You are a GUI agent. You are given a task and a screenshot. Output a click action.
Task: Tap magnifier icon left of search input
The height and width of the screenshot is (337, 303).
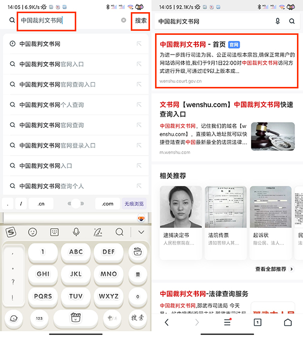(x=12, y=20)
